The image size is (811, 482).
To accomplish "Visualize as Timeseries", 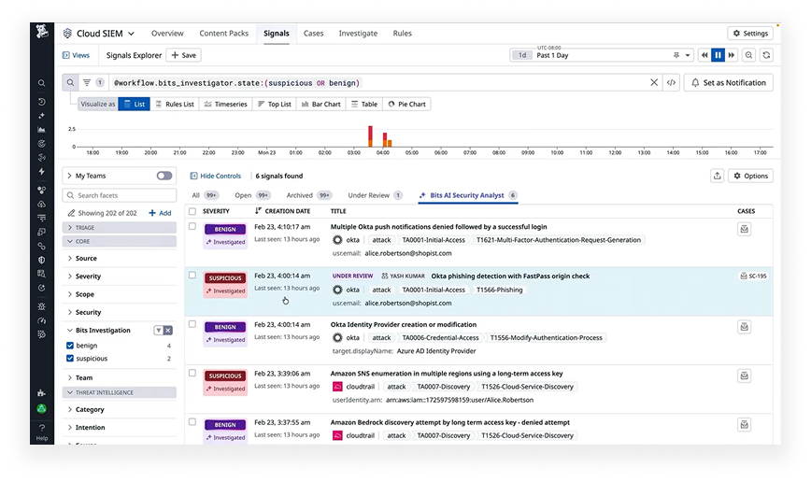I will pyautogui.click(x=225, y=104).
